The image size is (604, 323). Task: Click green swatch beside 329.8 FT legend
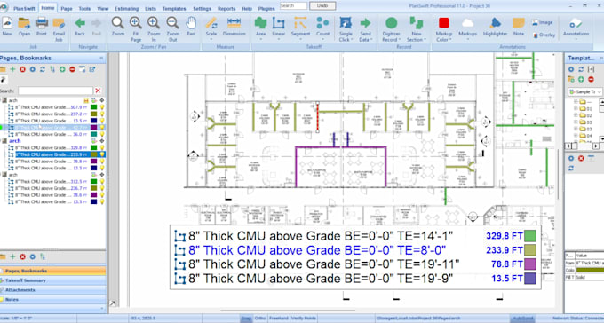pyautogui.click(x=530, y=236)
